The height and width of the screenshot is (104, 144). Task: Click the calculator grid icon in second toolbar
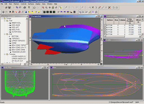75,12
